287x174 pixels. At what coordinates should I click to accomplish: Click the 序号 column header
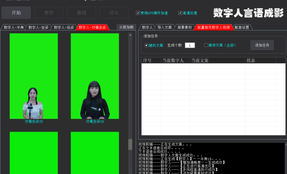(151, 60)
